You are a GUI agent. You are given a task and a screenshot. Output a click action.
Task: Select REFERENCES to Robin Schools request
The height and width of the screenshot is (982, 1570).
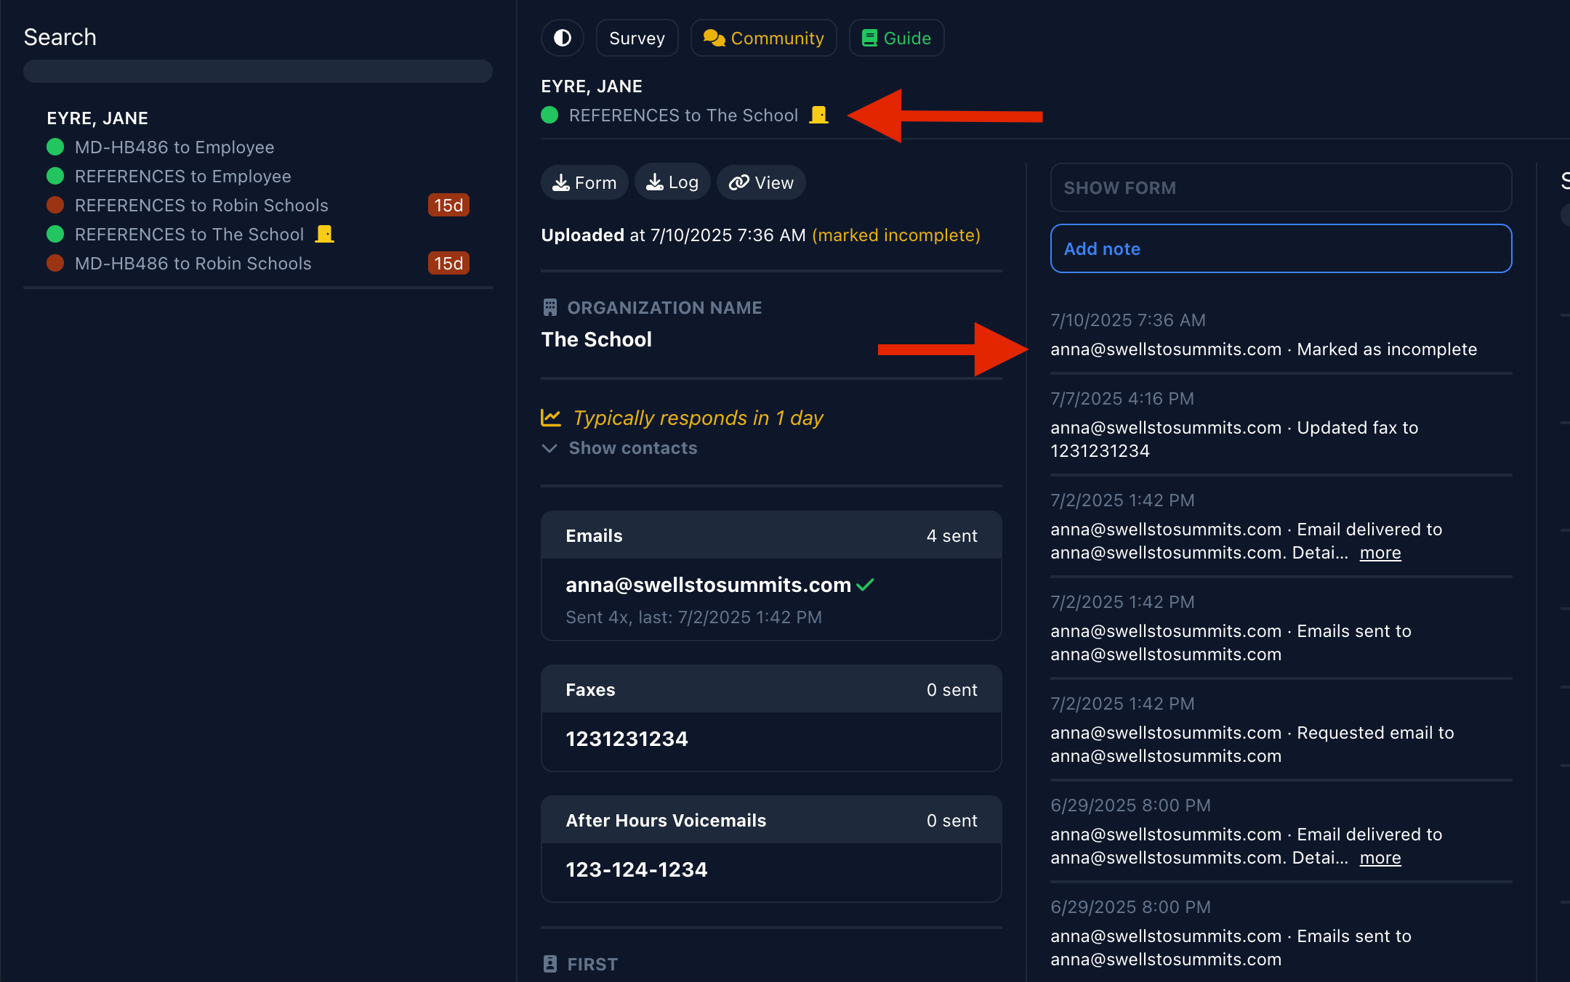coord(201,205)
